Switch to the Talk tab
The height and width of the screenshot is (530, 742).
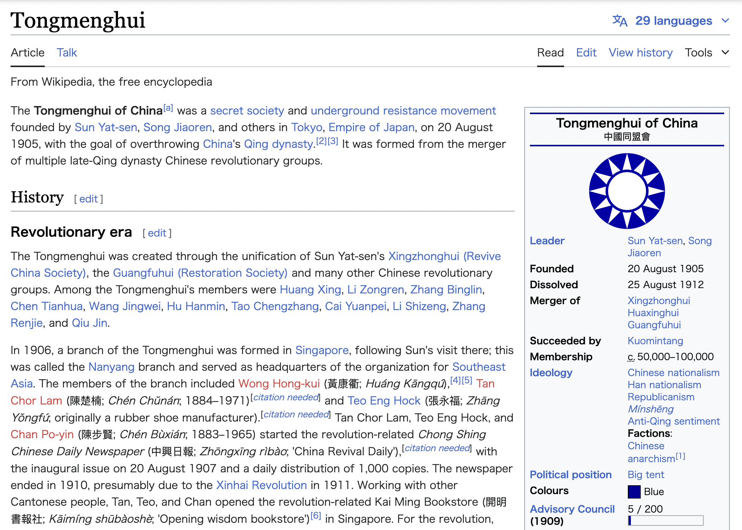[67, 52]
